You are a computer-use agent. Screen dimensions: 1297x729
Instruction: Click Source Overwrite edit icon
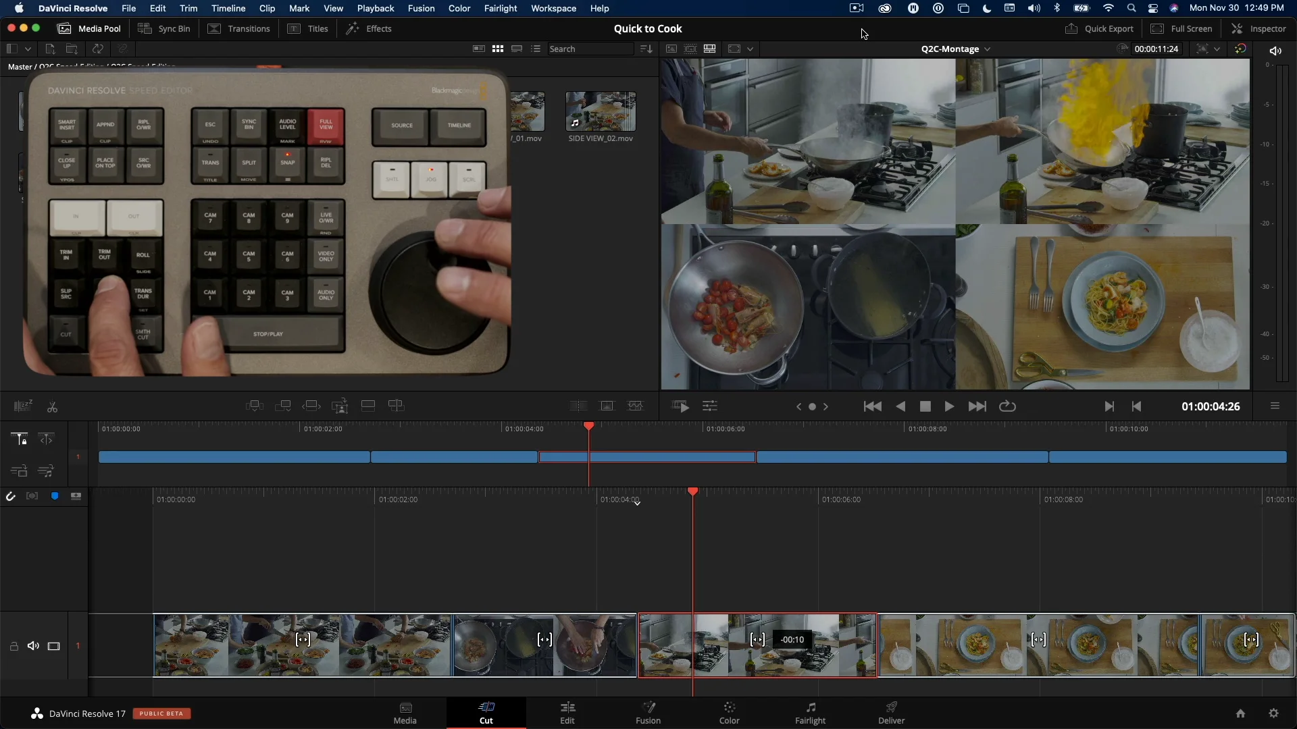(x=396, y=406)
